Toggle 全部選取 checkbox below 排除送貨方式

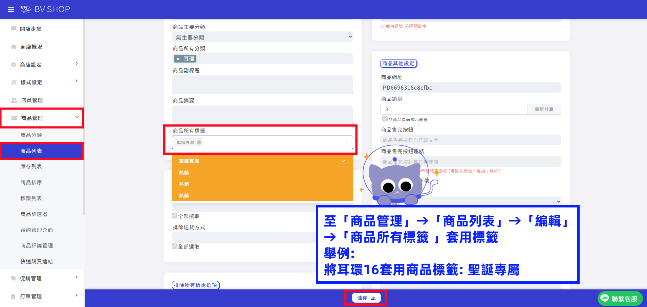(x=174, y=246)
